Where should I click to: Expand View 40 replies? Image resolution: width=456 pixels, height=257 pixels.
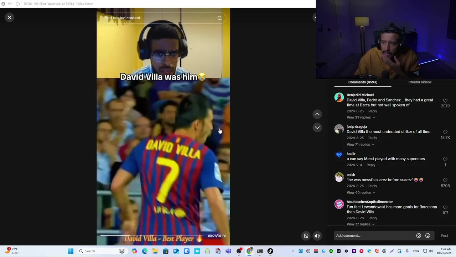point(361,193)
